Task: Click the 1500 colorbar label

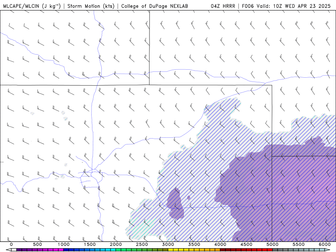Action: click(x=90, y=244)
